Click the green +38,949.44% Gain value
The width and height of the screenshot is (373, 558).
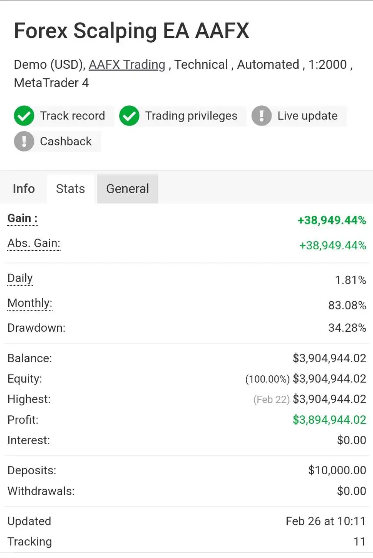pos(332,221)
